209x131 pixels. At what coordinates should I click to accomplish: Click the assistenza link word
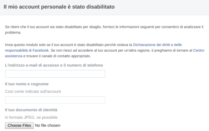point(14,56)
